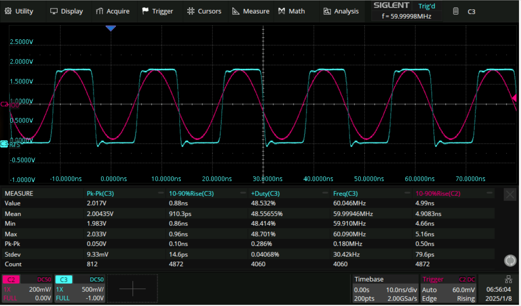The width and height of the screenshot is (521, 306).
Task: Add a channel with the plus box
Action: [x=133, y=289]
